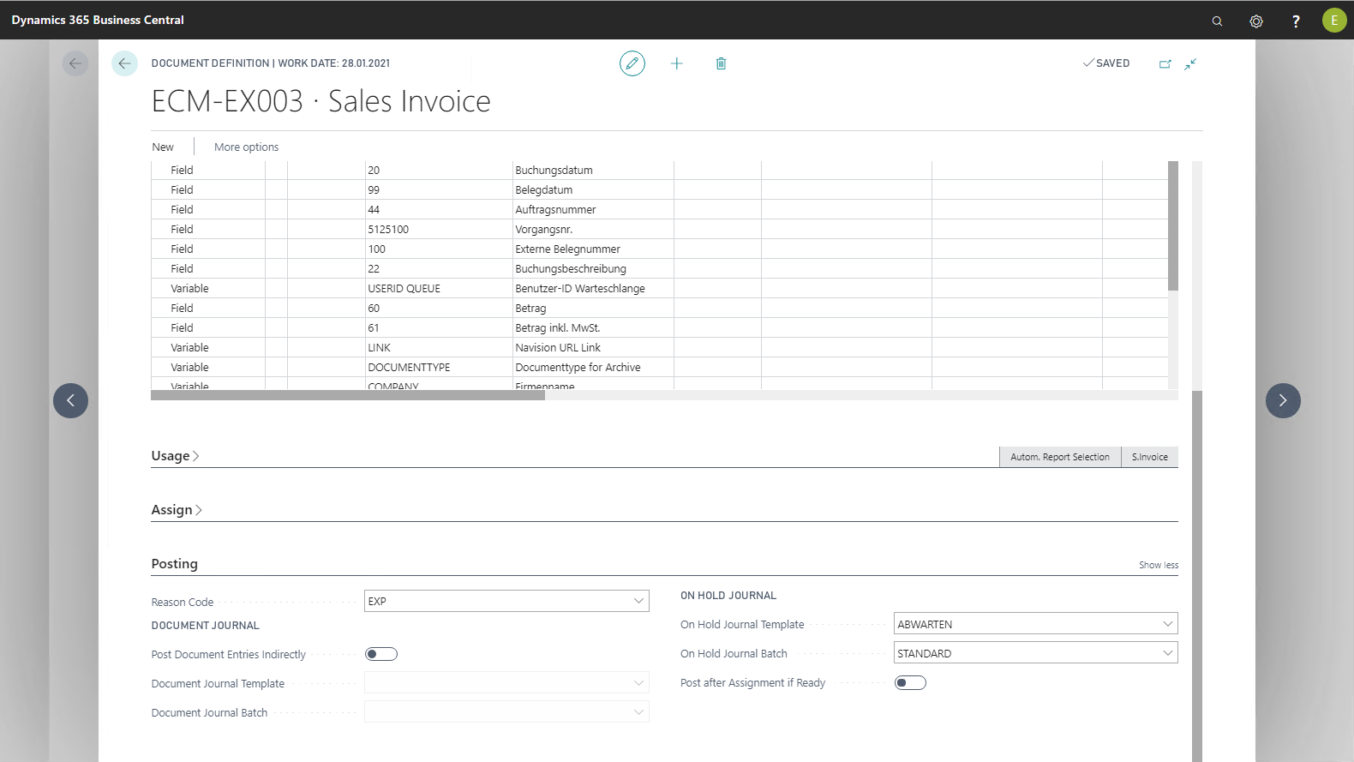Click the plus icon to create new
Image resolution: width=1354 pixels, height=762 pixels.
point(676,63)
